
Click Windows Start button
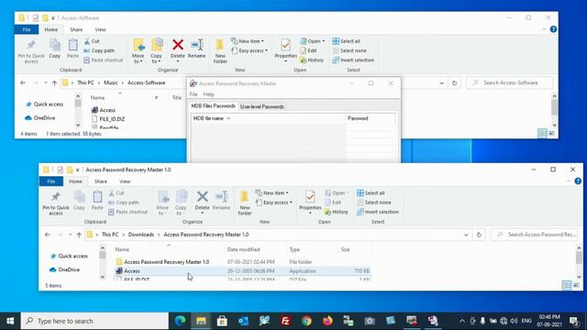pos(10,321)
